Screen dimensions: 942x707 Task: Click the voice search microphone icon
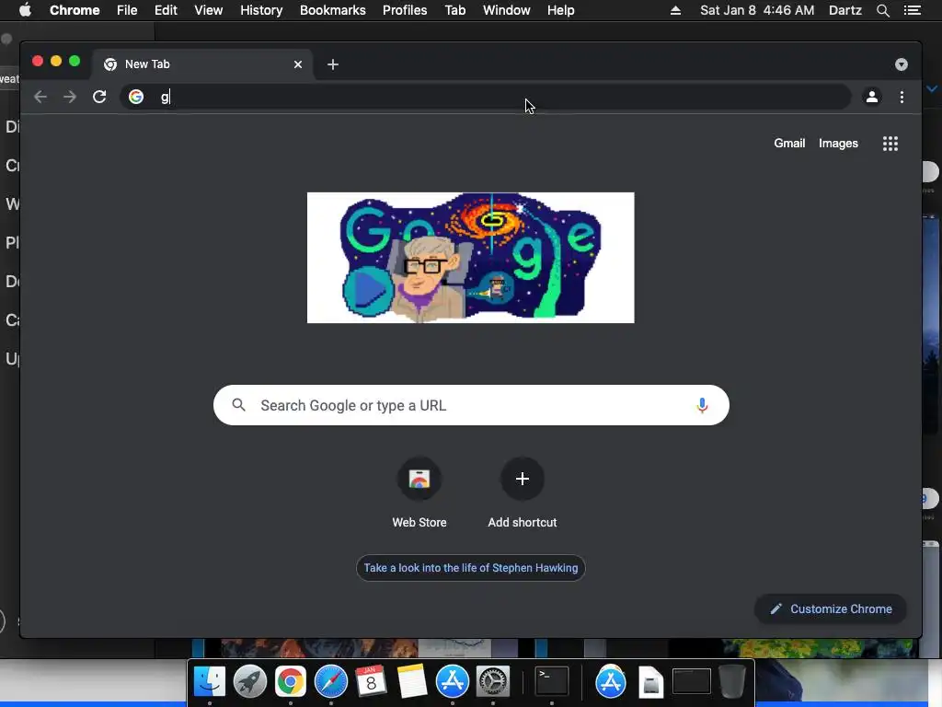(702, 405)
